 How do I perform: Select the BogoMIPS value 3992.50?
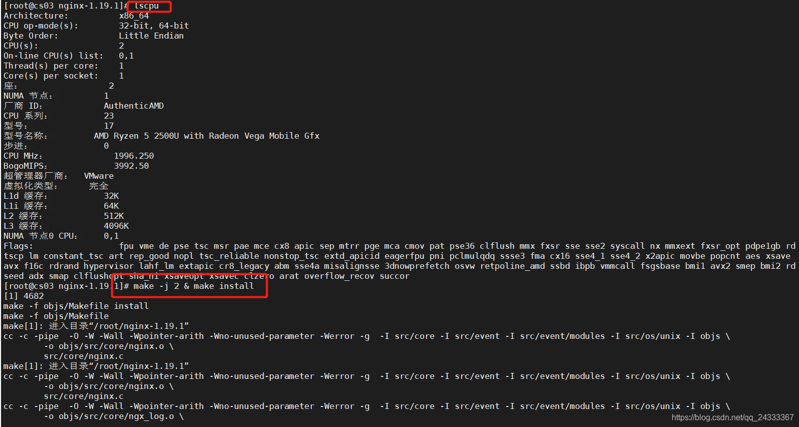pos(131,166)
